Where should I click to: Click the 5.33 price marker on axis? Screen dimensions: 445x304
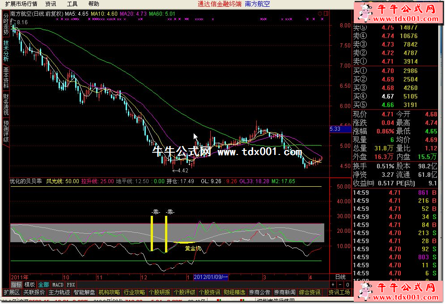(x=340, y=129)
